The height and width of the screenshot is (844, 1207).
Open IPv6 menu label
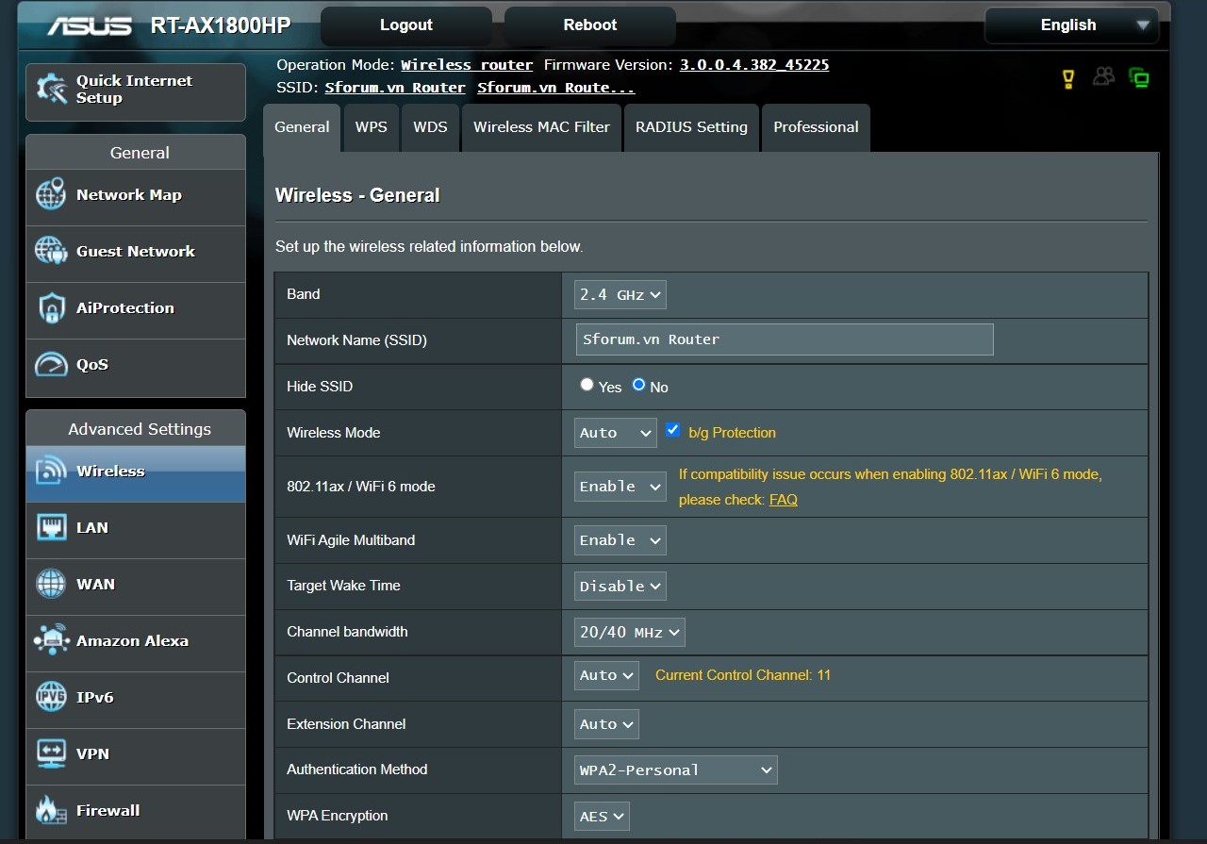click(x=95, y=697)
